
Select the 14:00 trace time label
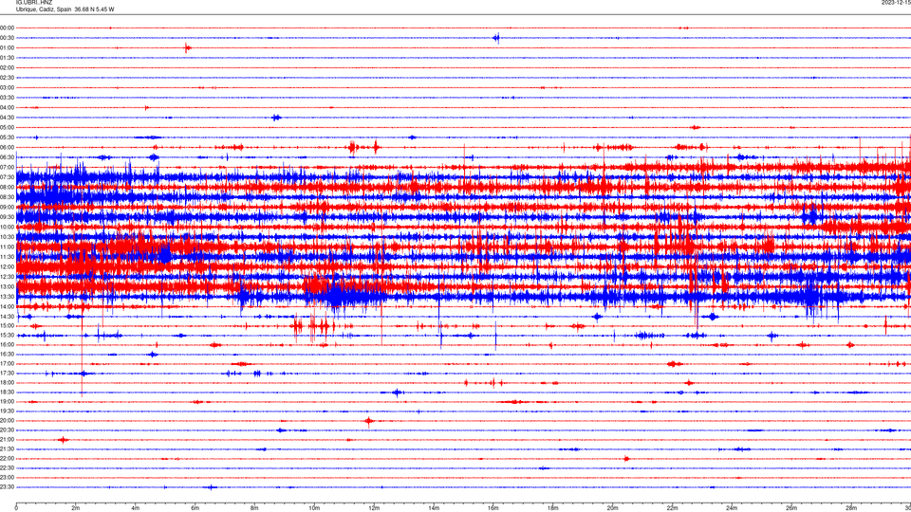7,306
